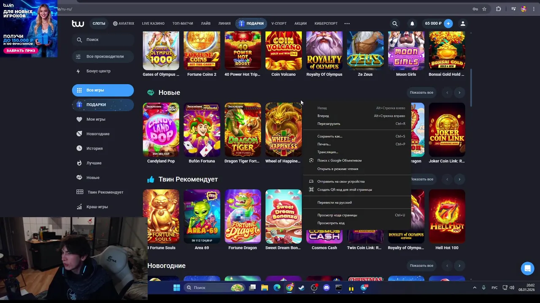
Task: Open the three-dots more menu in header
Action: click(x=347, y=24)
